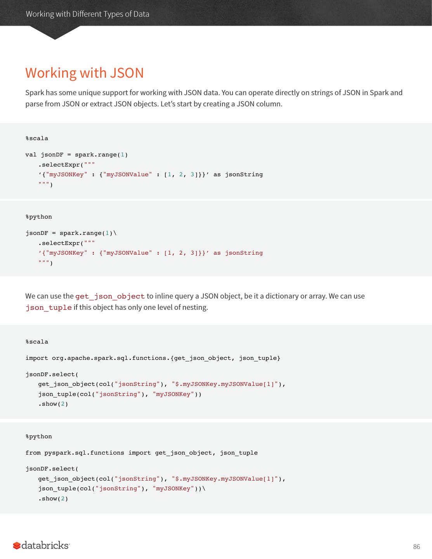Click the red json_tuple term in the paragraph
This screenshot has width=432, height=559.
pyautogui.click(x=49, y=307)
